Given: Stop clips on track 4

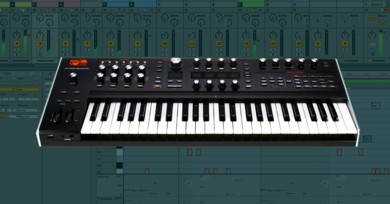Looking at the screenshot, I should (12, 10).
